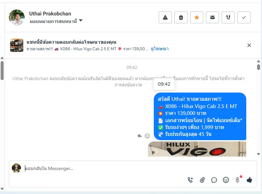Delete conversation using trash icon
This screenshot has width=262, height=194.
181,17
